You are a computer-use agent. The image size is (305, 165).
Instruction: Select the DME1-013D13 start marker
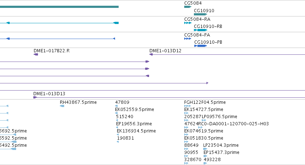(35, 97)
